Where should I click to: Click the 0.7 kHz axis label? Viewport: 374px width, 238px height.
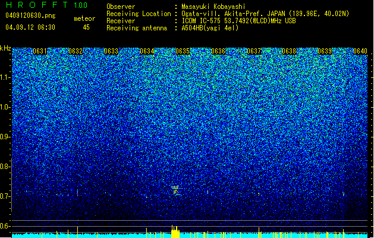tap(5, 196)
